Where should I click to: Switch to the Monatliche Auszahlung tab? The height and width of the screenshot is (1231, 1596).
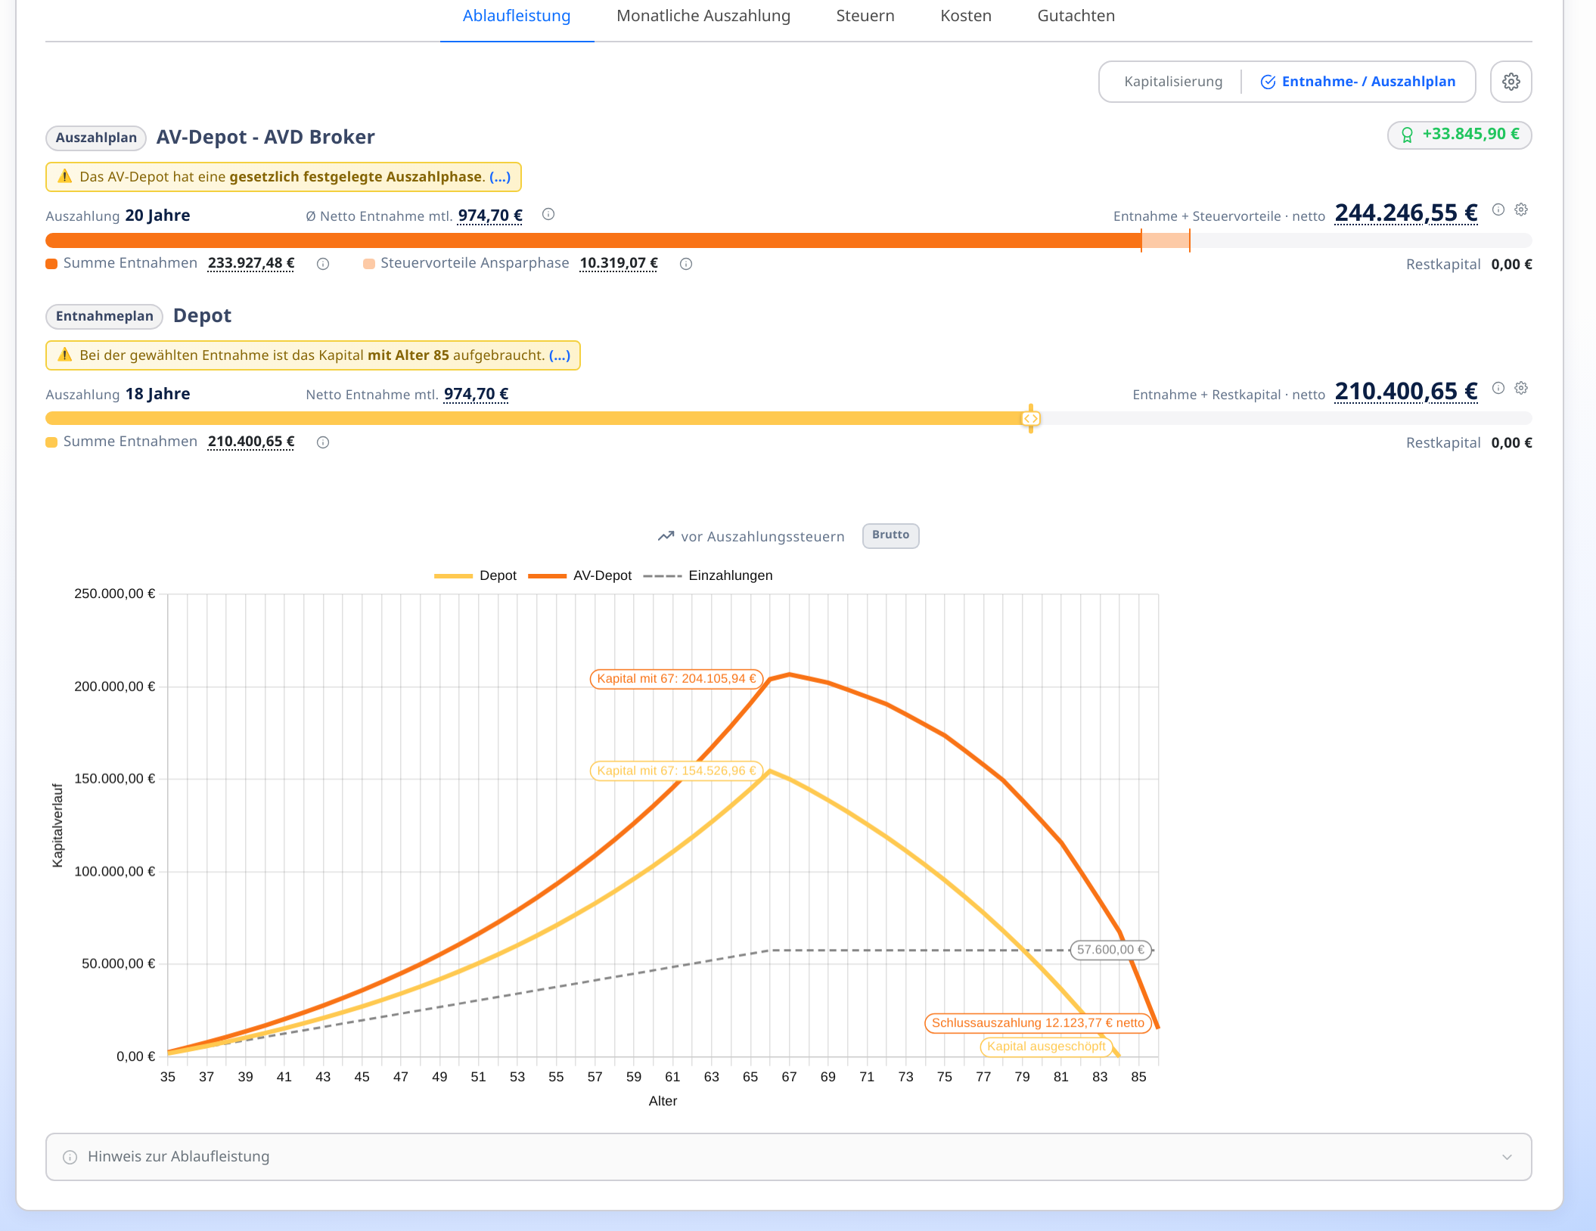pos(703,16)
